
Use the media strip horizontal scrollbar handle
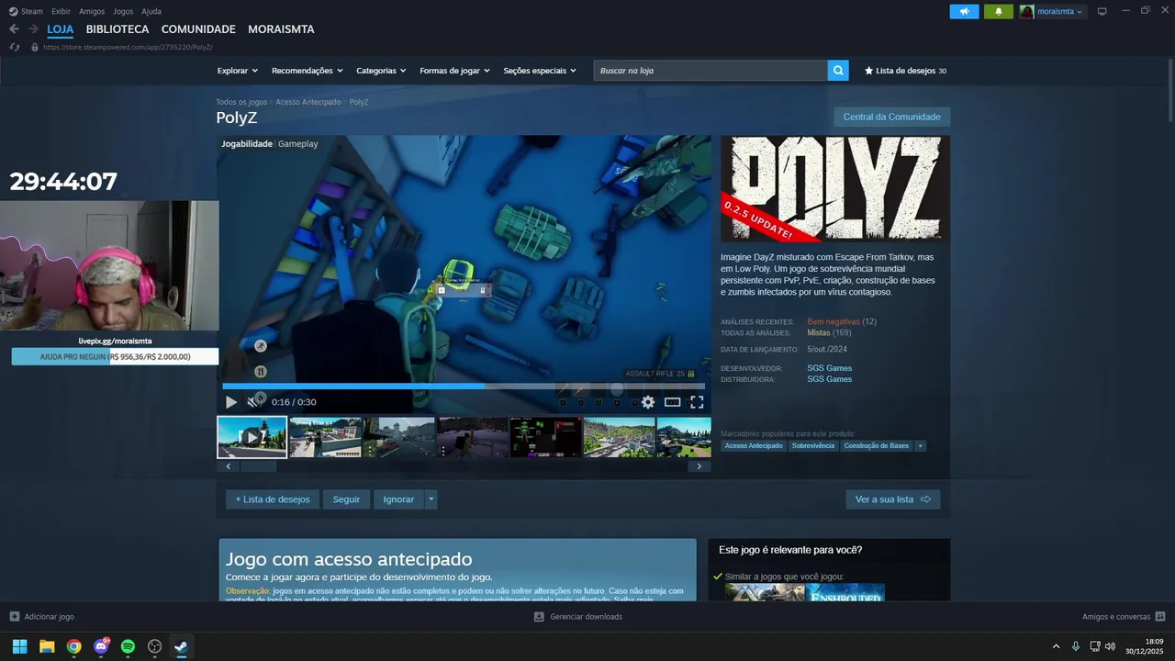(x=258, y=466)
